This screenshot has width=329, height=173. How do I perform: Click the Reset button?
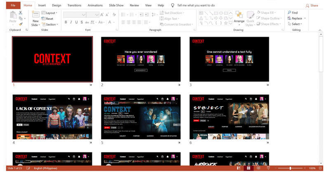(47, 19)
